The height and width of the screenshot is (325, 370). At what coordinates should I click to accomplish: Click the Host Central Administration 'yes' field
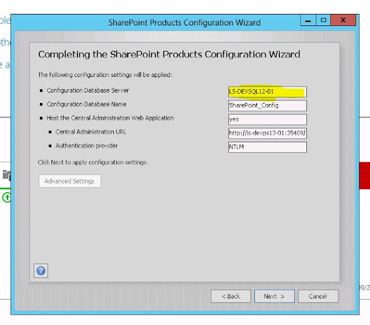267,120
